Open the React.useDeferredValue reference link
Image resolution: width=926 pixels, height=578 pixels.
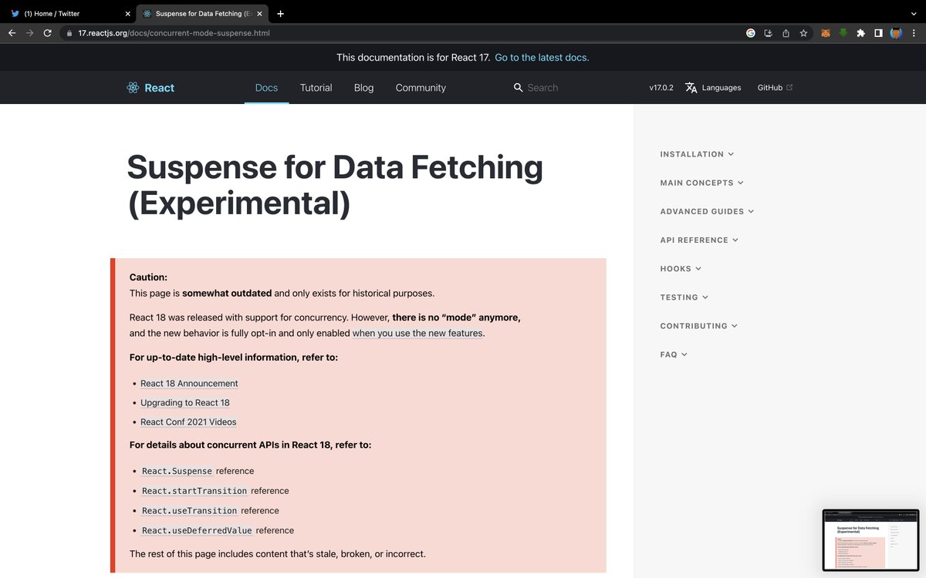coord(197,531)
